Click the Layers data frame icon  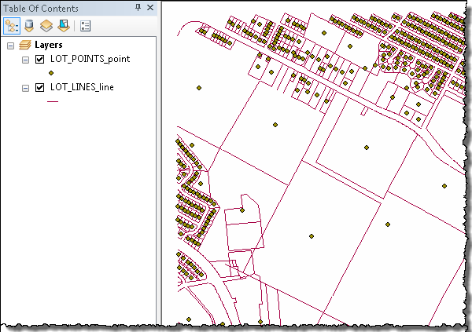click(24, 46)
